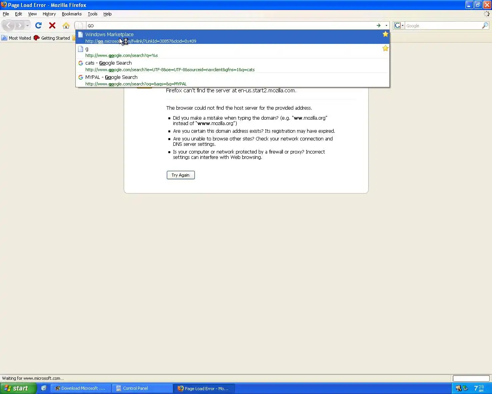Viewport: 492px width, 394px height.
Task: Click the taskbar clock
Action: 479,388
